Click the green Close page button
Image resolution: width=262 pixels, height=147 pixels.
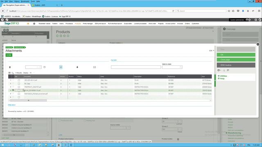click(x=236, y=60)
